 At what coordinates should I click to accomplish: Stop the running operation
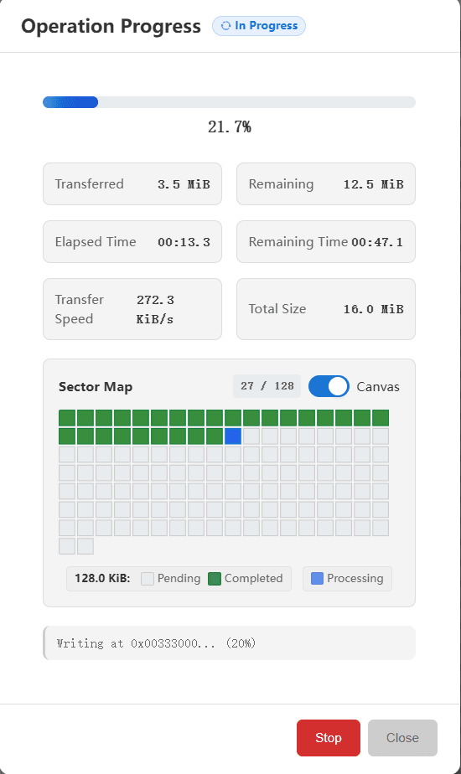point(329,737)
